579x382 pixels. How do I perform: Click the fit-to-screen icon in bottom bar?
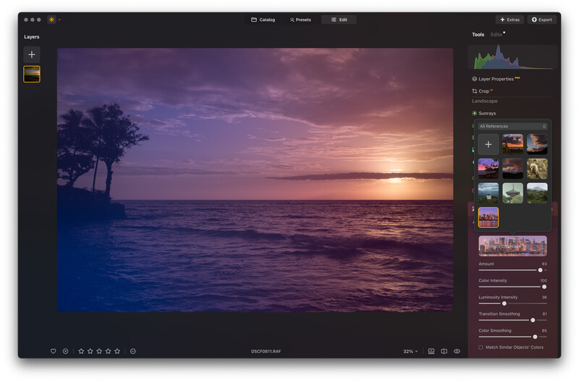click(431, 351)
